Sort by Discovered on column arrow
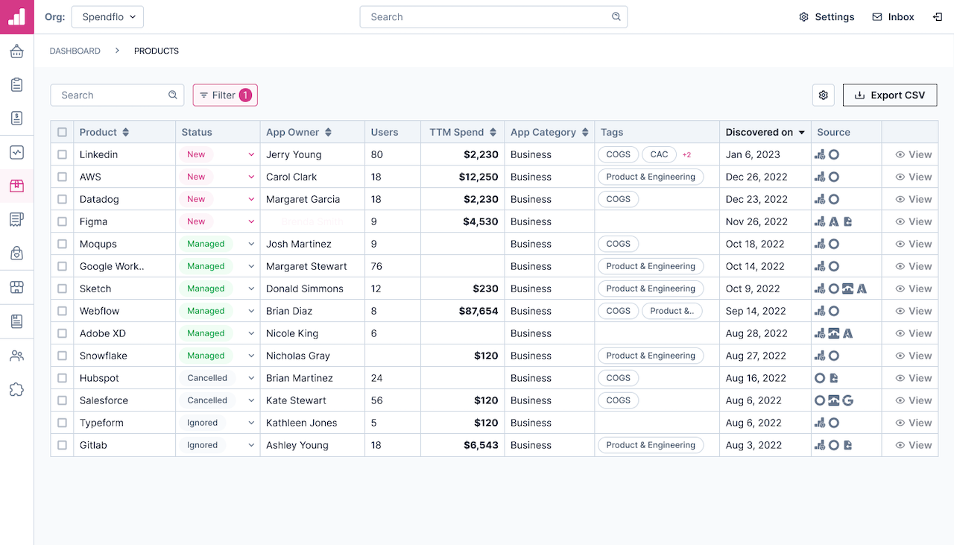The width and height of the screenshot is (954, 545). pyautogui.click(x=802, y=133)
